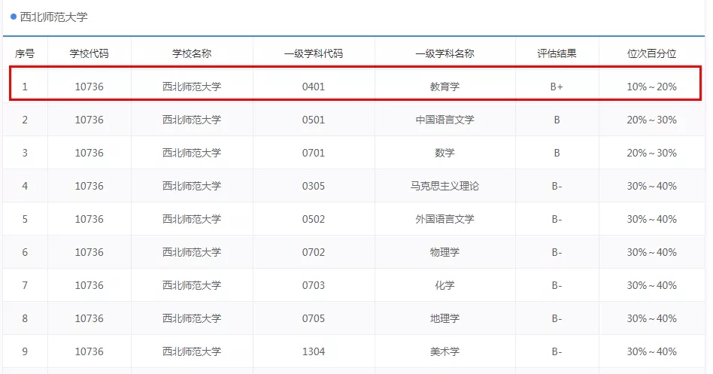Select the 序号 column header
The width and height of the screenshot is (713, 374).
tap(25, 53)
